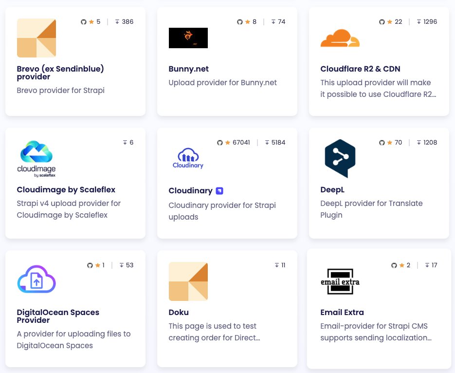The width and height of the screenshot is (455, 373).
Task: Click "Email-provider for Strapi CMS" description
Action: (376, 332)
